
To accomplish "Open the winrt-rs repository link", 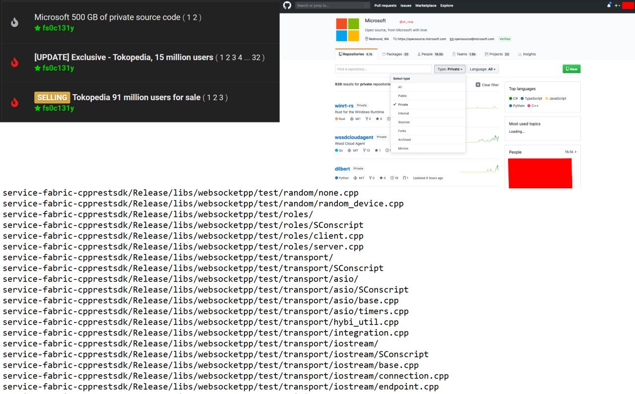I will [344, 106].
